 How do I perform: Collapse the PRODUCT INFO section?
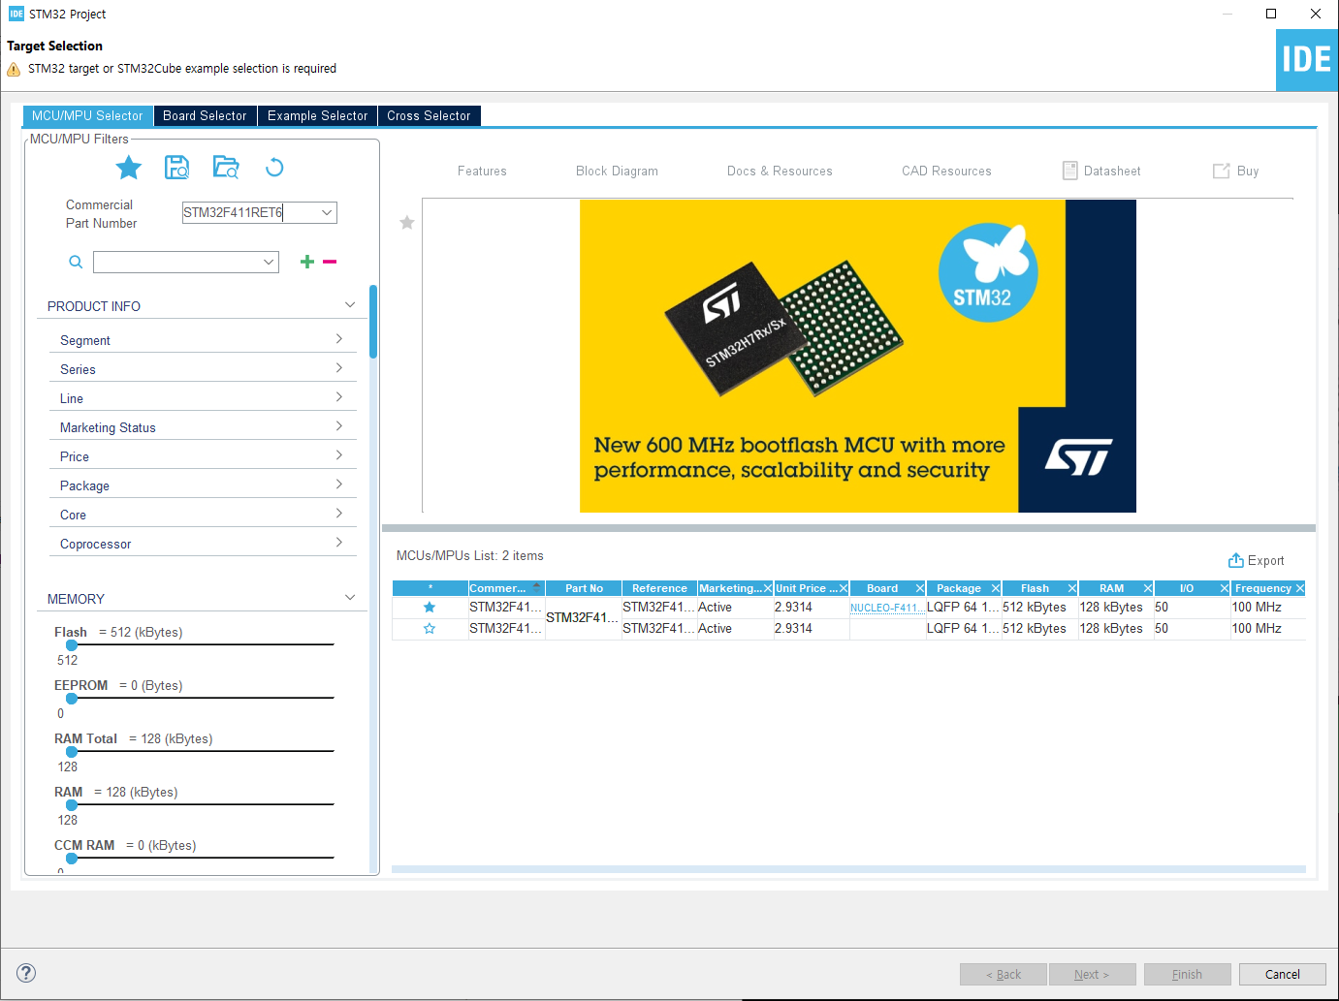click(x=350, y=305)
